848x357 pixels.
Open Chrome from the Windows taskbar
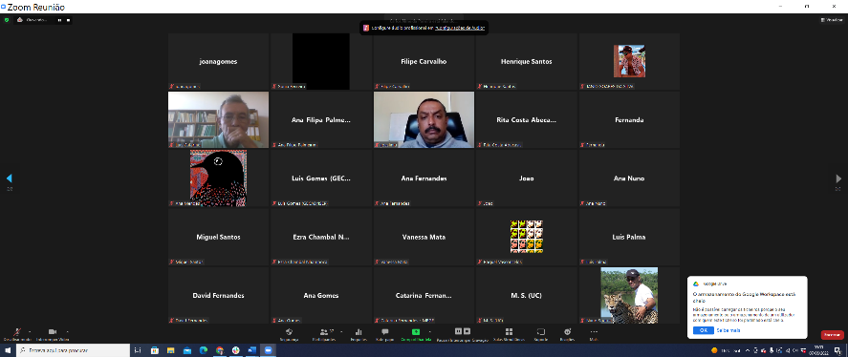pos(219,350)
